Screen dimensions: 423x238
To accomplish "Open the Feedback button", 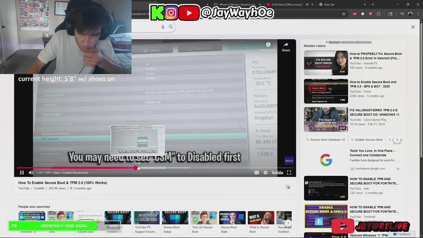I will [x=402, y=234].
